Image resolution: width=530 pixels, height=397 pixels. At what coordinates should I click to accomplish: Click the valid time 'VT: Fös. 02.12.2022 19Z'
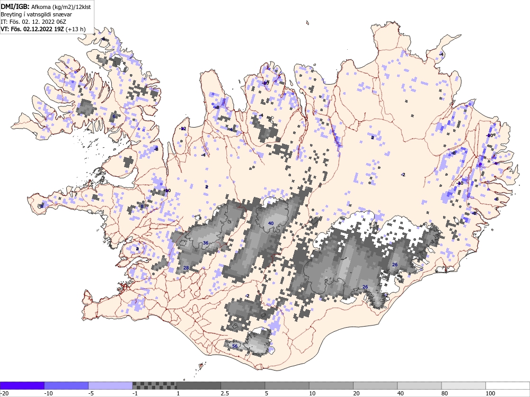32,29
